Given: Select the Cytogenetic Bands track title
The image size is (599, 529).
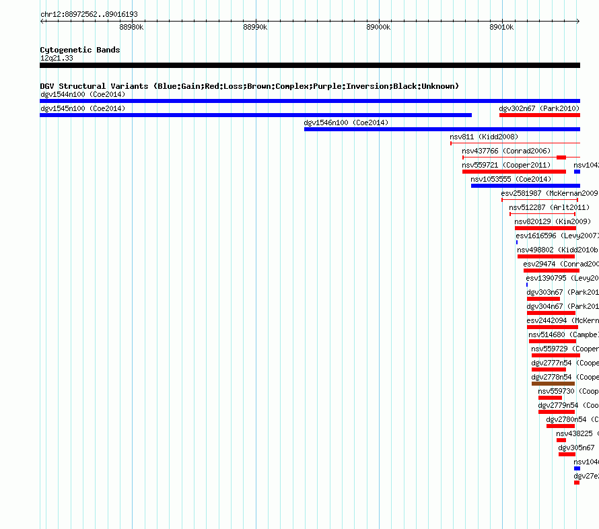Looking at the screenshot, I should click(x=80, y=50).
